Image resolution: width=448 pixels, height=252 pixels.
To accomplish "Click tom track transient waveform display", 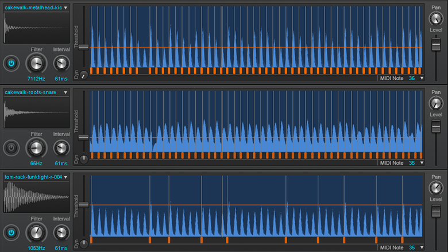I will tap(256, 206).
